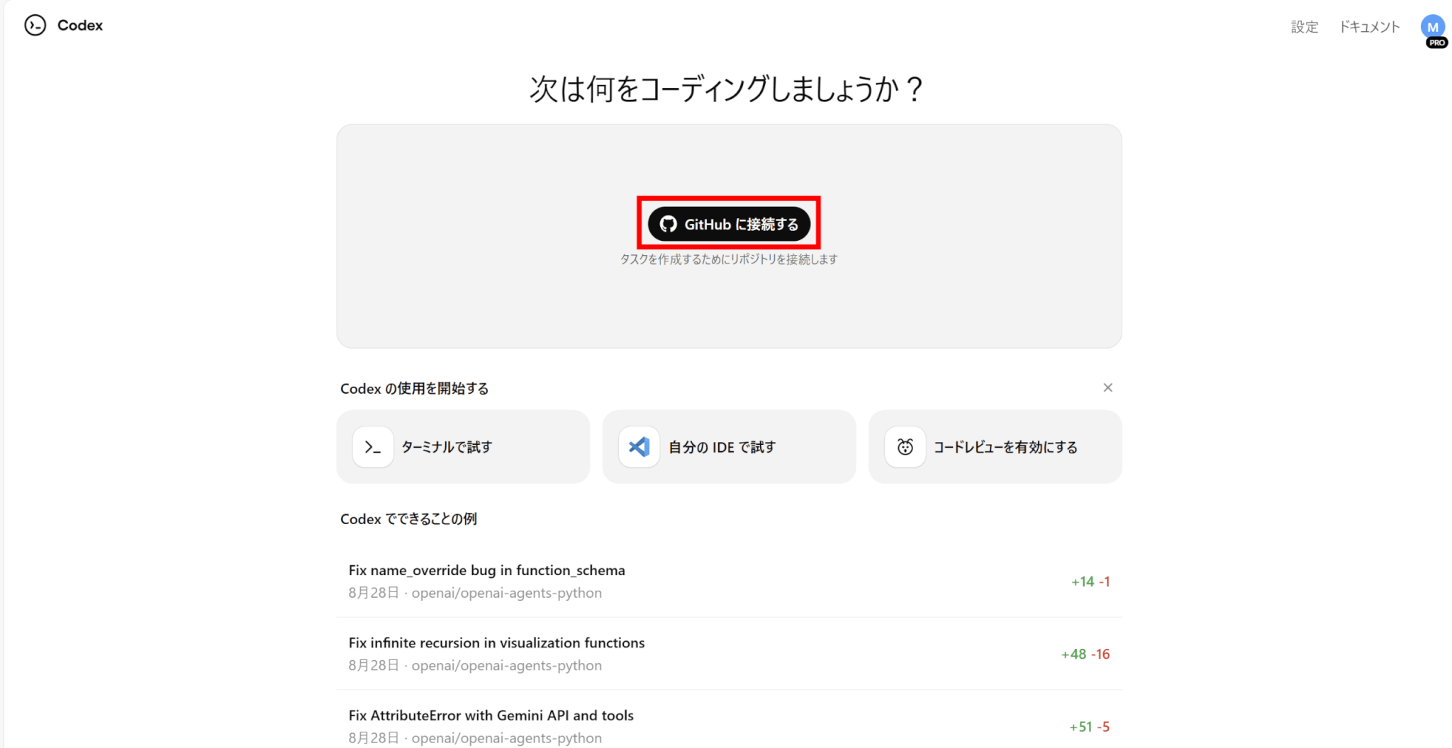The height and width of the screenshot is (748, 1452).
Task: Click the code review face icon
Action: (x=905, y=447)
